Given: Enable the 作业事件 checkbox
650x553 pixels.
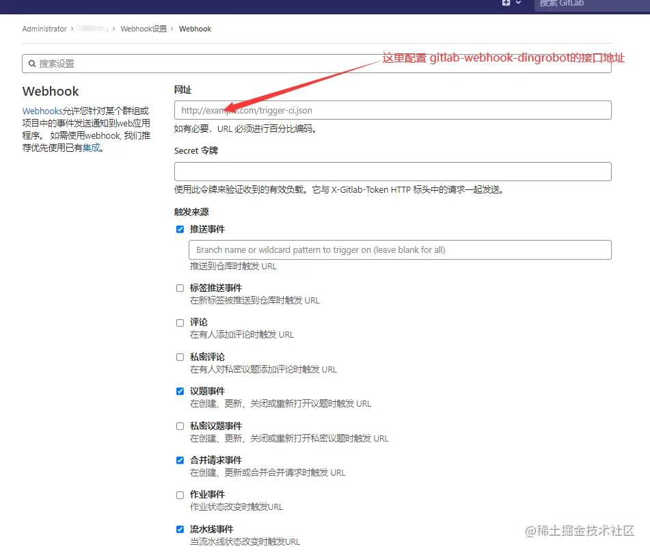Looking at the screenshot, I should pyautogui.click(x=180, y=495).
